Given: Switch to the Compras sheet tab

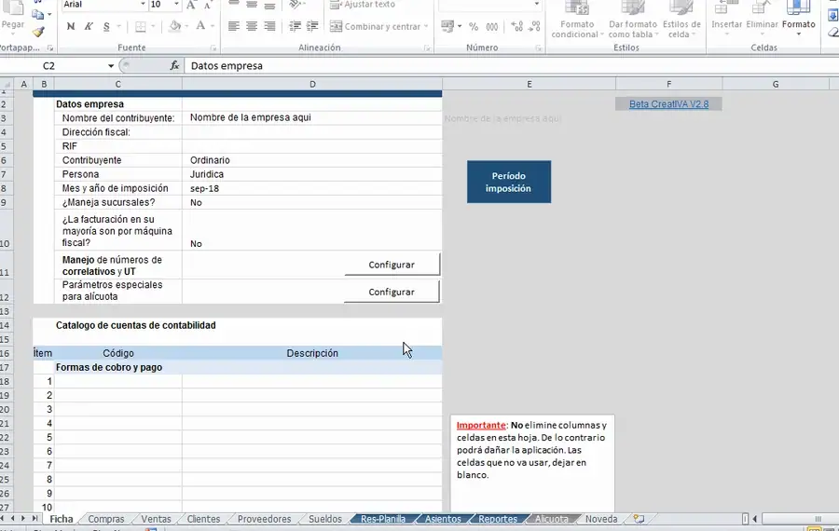Looking at the screenshot, I should [106, 519].
